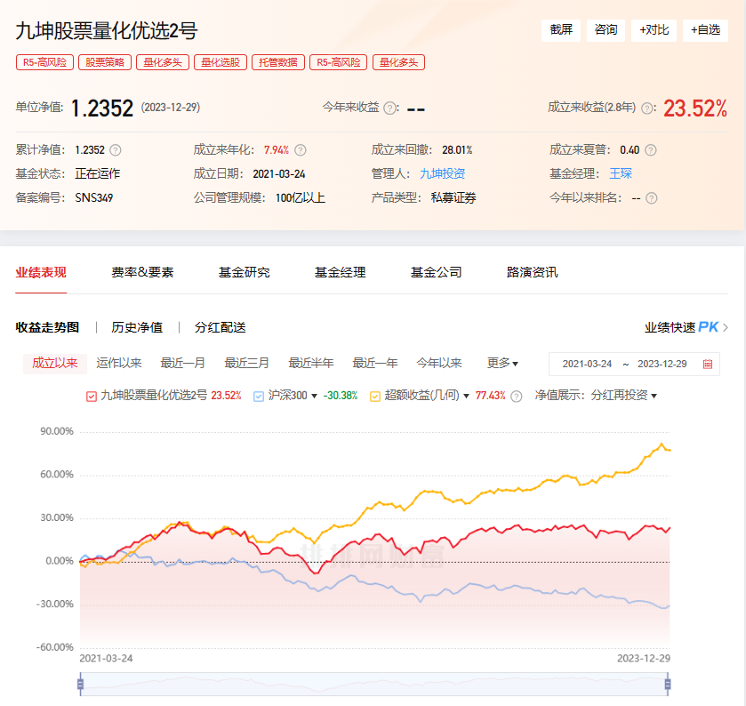
Task: Select 历史净值 sub-tab
Action: click(x=137, y=327)
